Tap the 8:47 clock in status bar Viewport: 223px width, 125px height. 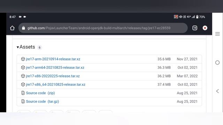coord(13,17)
